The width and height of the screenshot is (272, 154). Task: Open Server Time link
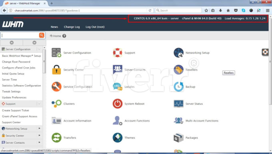pos(9,80)
